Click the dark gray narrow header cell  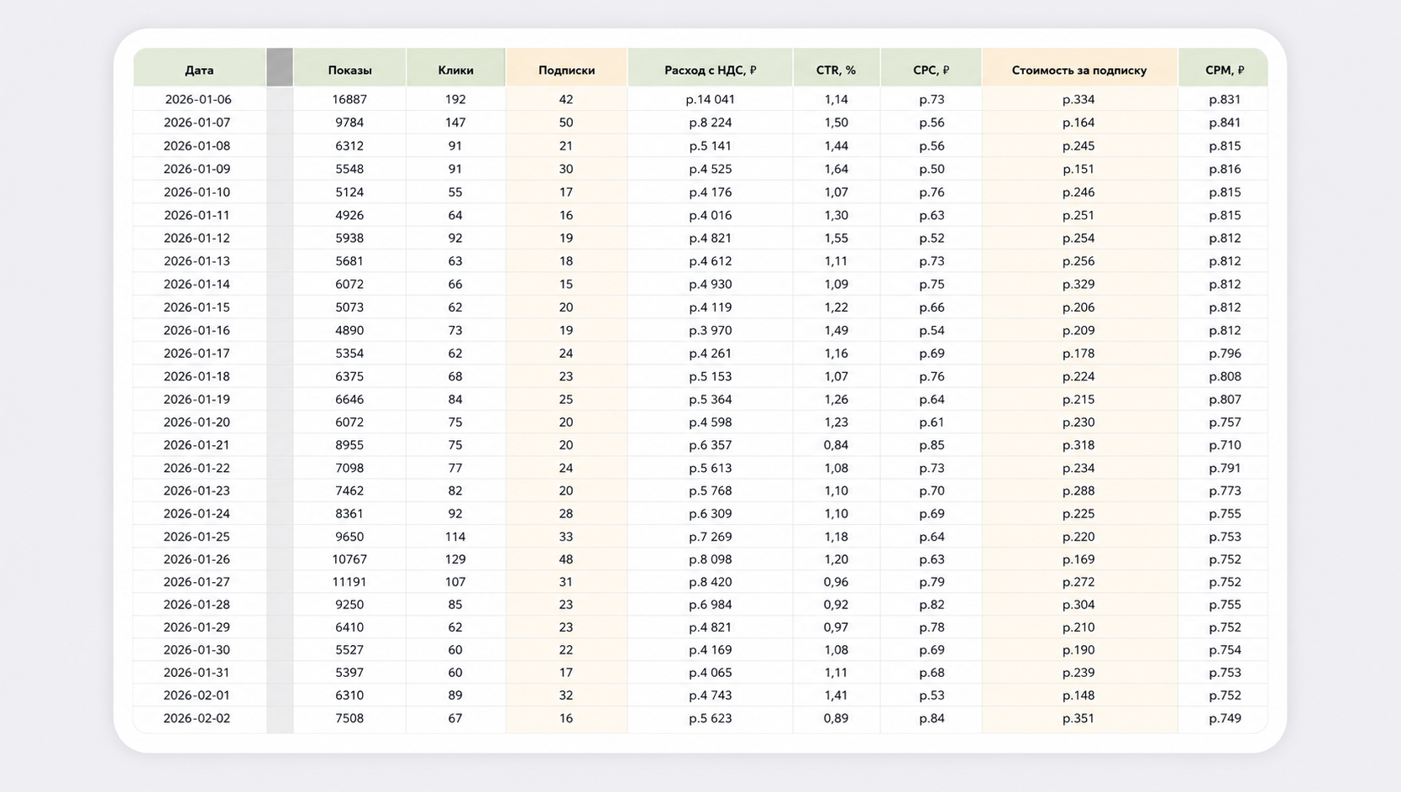pos(280,67)
